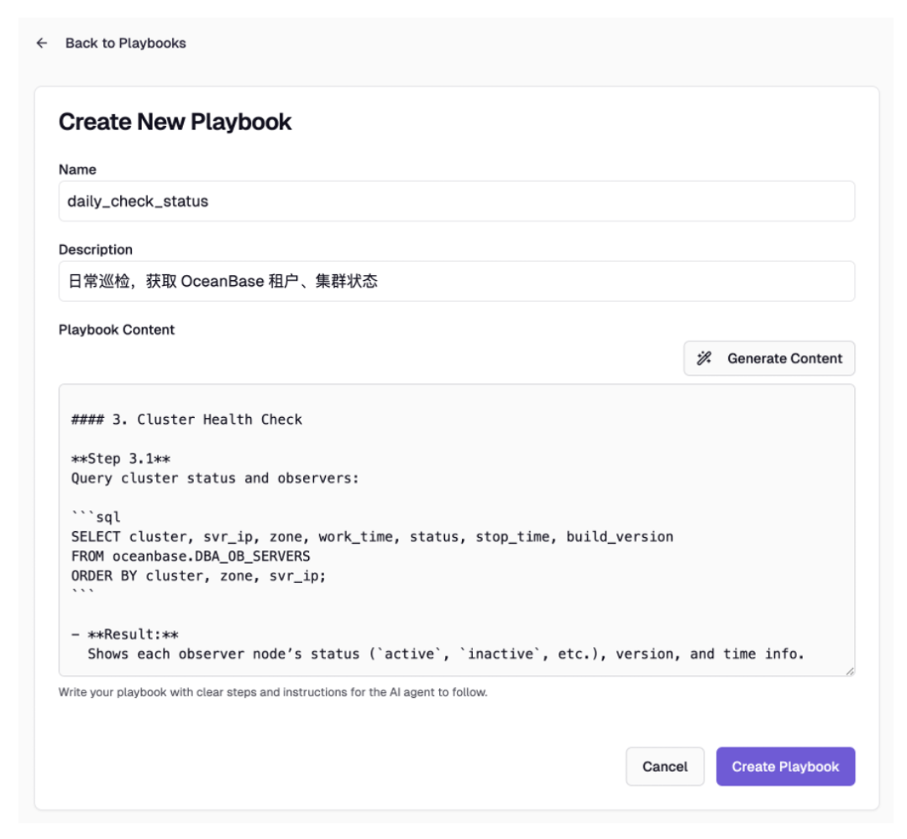The image size is (907, 839).
Task: Focus the Name field with daily_check_status
Action: pos(456,201)
